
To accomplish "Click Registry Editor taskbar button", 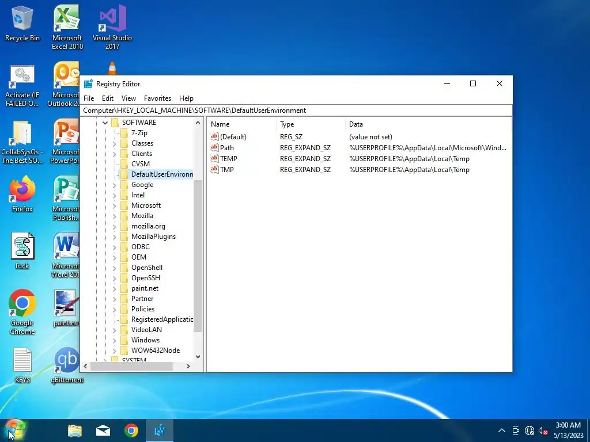I will coord(160,430).
